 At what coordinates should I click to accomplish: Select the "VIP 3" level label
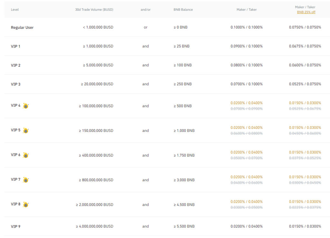tap(15, 84)
